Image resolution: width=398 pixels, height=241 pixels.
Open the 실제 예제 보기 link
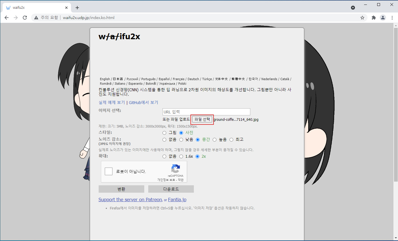click(112, 103)
